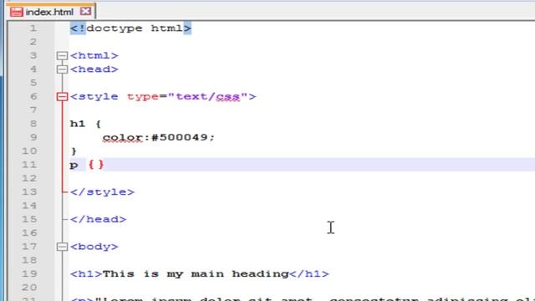Click the <head> tag on line 4
Image resolution: width=535 pixels, height=301 pixels.
point(94,69)
